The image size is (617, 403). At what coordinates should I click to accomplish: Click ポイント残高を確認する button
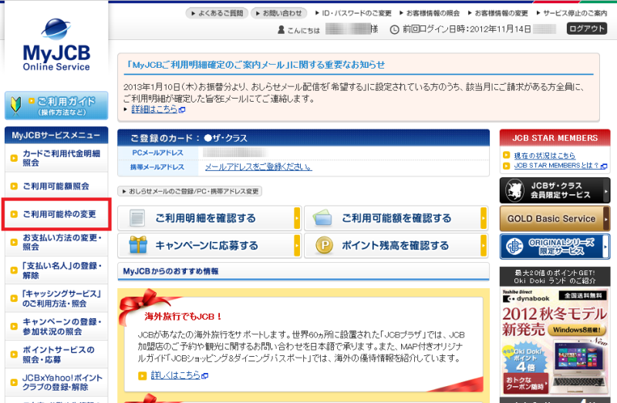click(396, 245)
